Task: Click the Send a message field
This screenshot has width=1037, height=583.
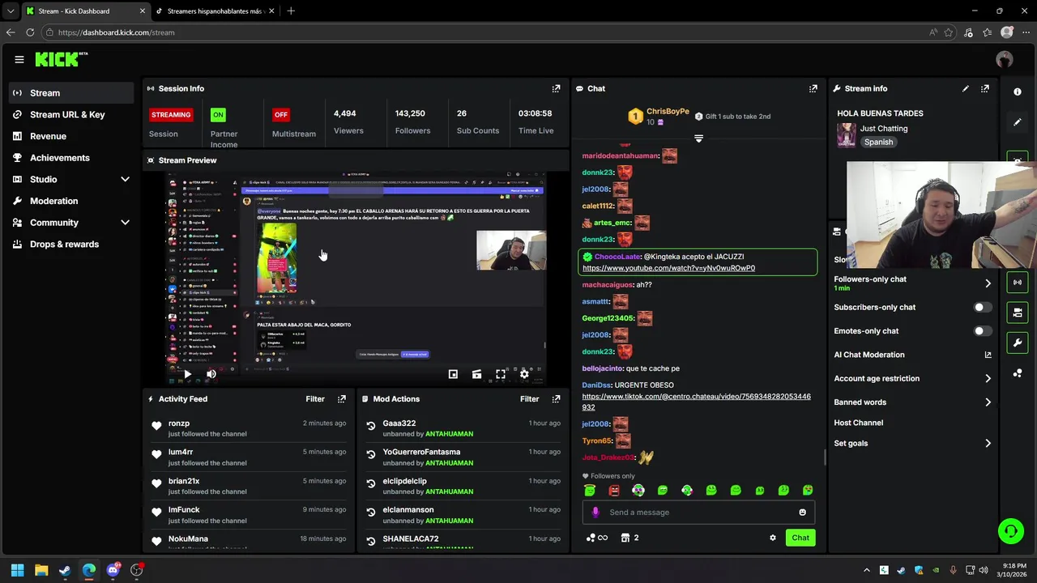Action: pos(698,512)
